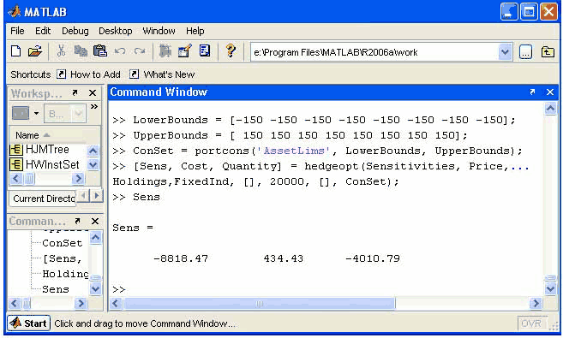
Task: Close the Command History panel
Action: coord(95,221)
